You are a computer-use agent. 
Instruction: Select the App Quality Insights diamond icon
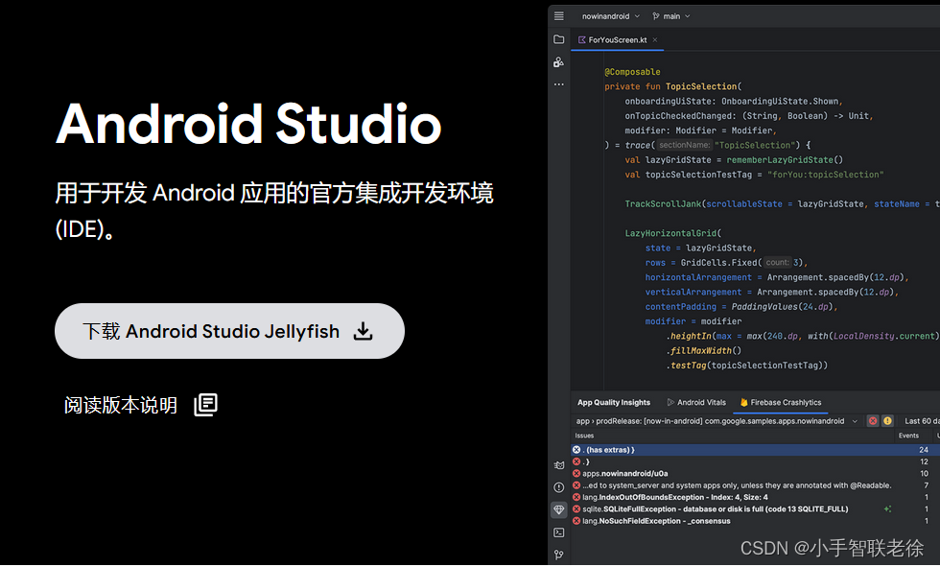tap(558, 509)
